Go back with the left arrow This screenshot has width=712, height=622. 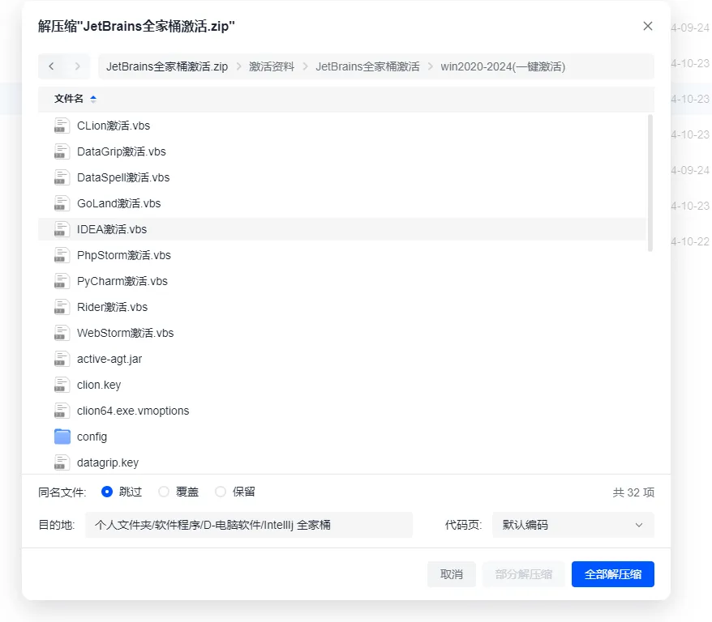[51, 66]
